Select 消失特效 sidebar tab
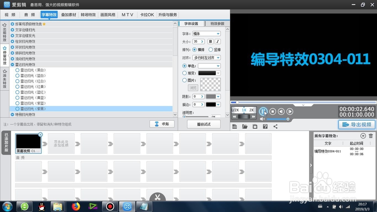Screen dimensions: 377x212 [x=5, y=79]
